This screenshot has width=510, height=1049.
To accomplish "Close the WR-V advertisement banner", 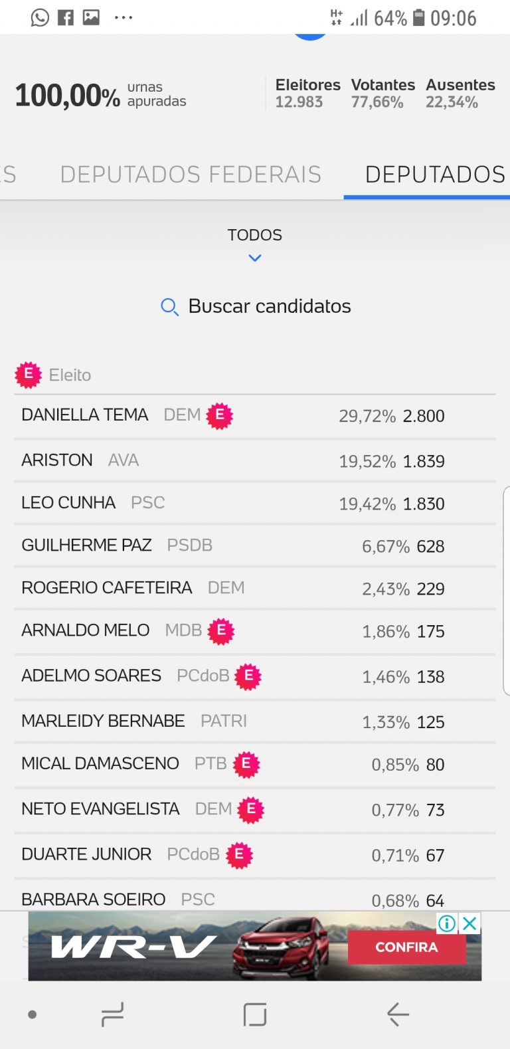I will pyautogui.click(x=469, y=923).
